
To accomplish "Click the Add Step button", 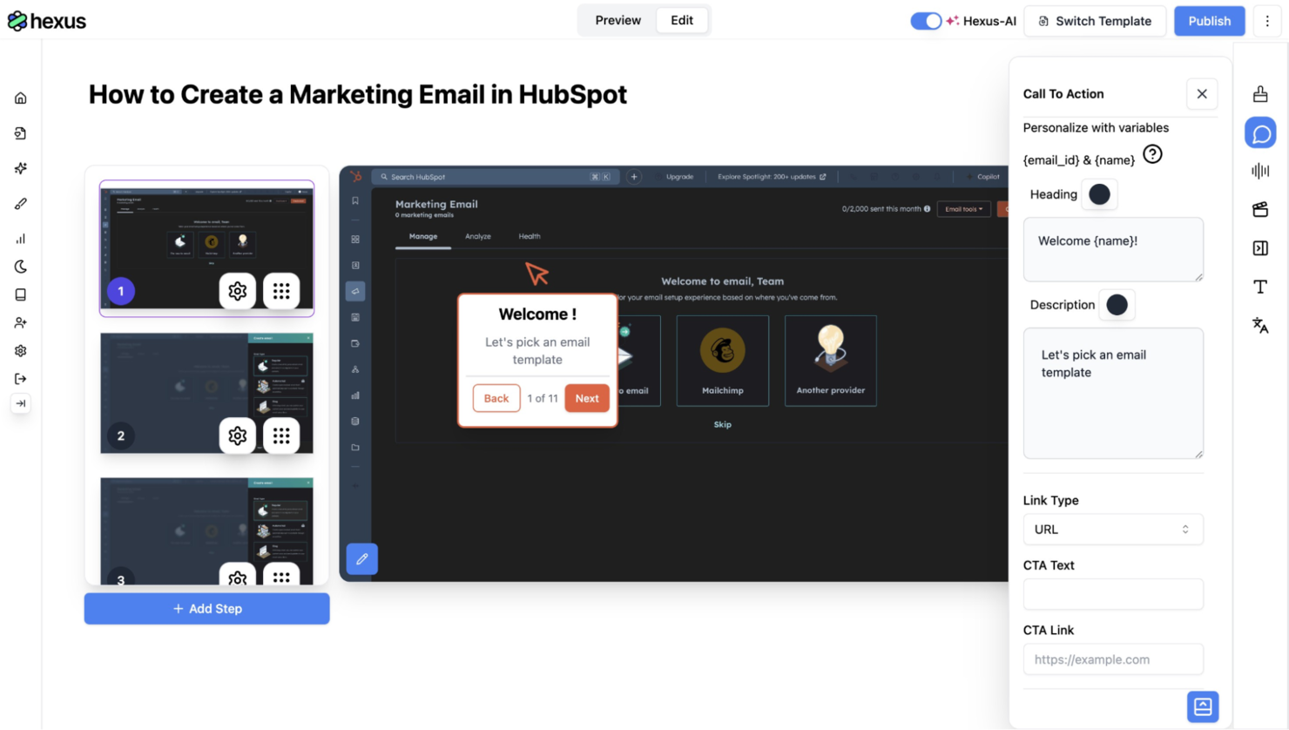I will (207, 609).
